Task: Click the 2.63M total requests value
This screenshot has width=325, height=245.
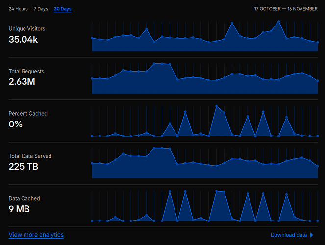Action: (22, 82)
